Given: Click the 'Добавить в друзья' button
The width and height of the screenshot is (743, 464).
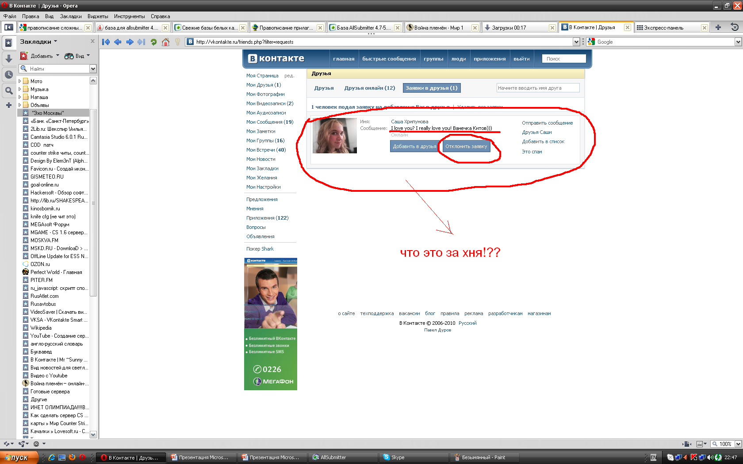Looking at the screenshot, I should pos(414,146).
